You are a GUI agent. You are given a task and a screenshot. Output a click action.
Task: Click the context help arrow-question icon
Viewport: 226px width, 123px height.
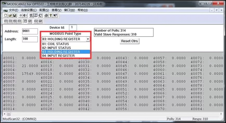click(x=55, y=16)
